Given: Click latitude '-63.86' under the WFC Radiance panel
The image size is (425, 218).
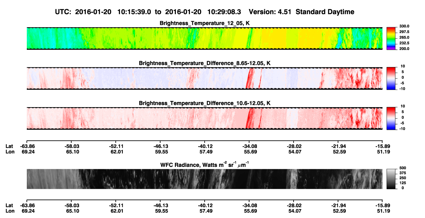Looking at the screenshot, I should (27, 206).
